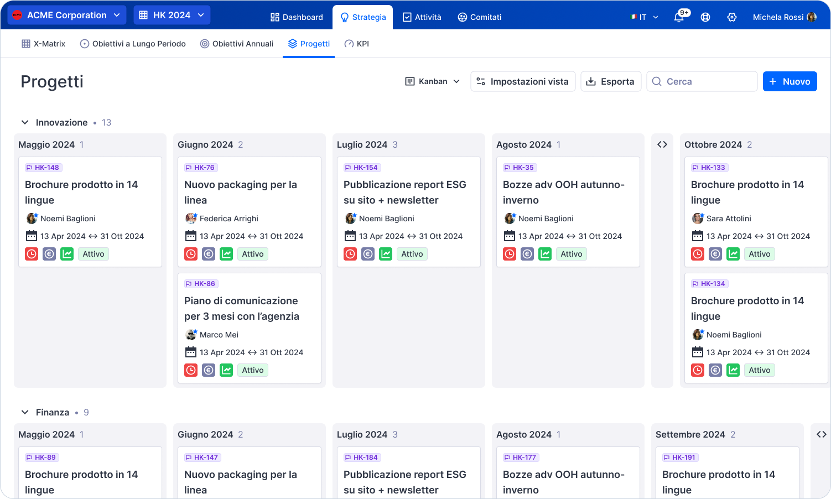The height and width of the screenshot is (499, 831).
Task: Switch to Obiettivi Annuali sub-tab
Action: (237, 44)
